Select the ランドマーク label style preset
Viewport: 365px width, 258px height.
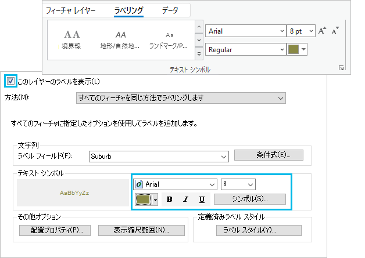169,39
